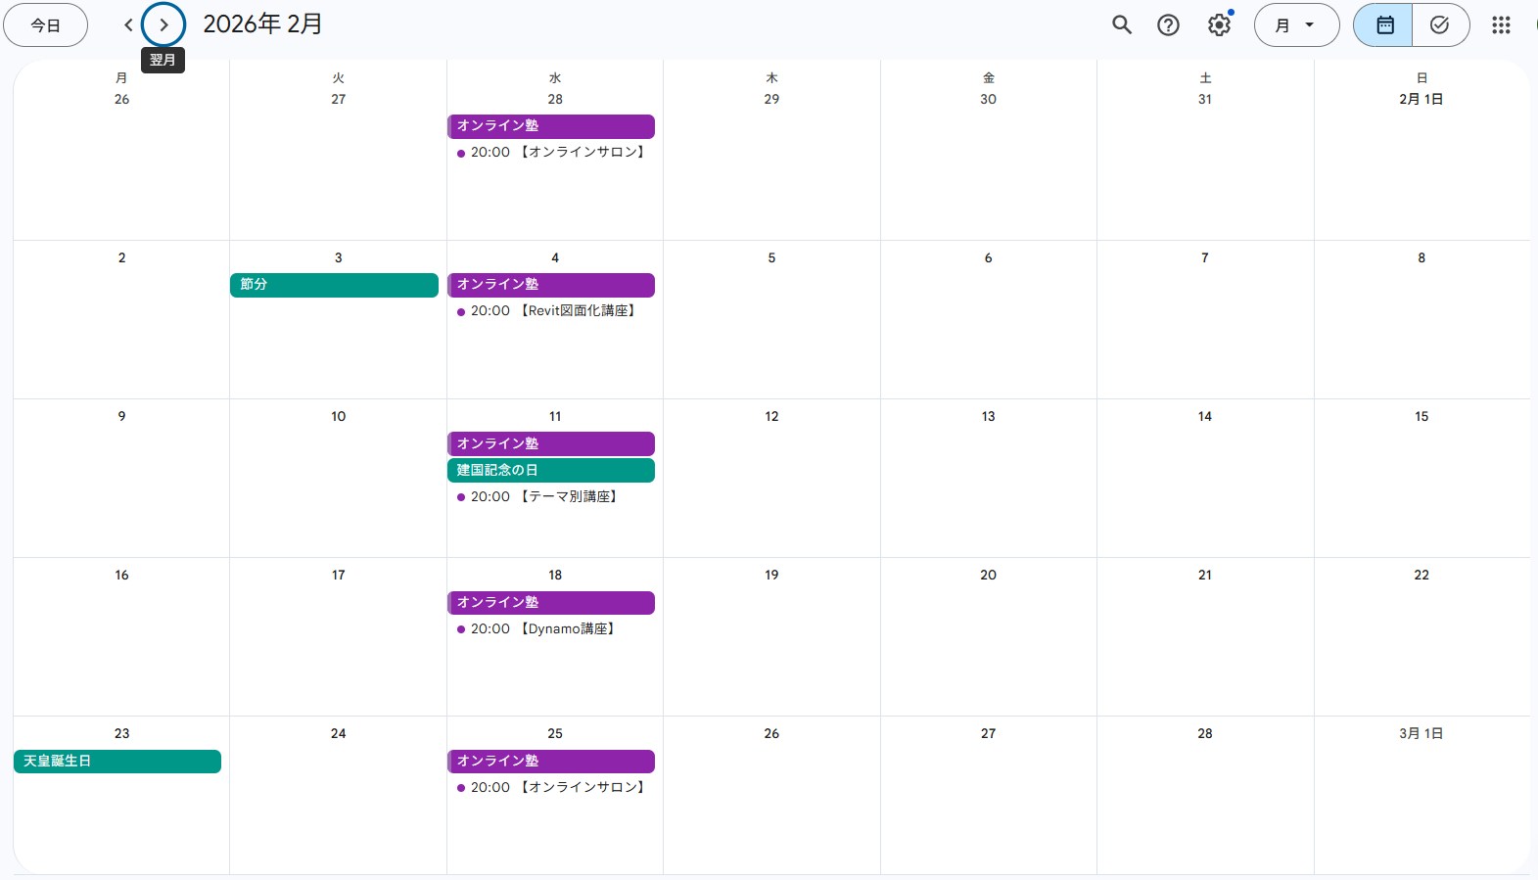Open the Google apps grid
The width and height of the screenshot is (1538, 880).
pyautogui.click(x=1501, y=25)
